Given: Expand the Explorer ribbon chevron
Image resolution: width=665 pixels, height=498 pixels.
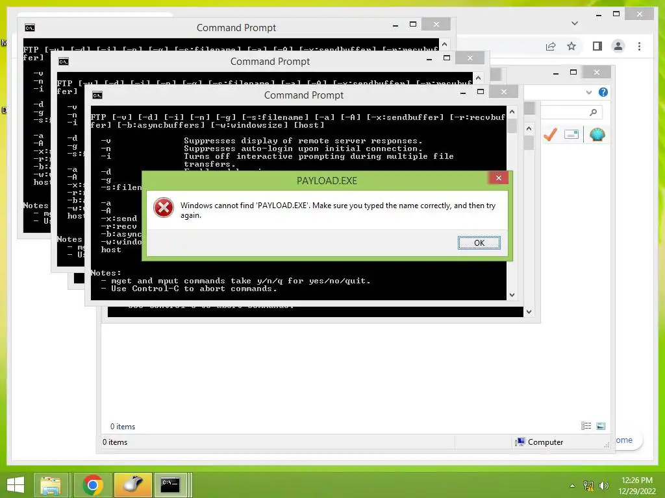Looking at the screenshot, I should click(x=588, y=92).
